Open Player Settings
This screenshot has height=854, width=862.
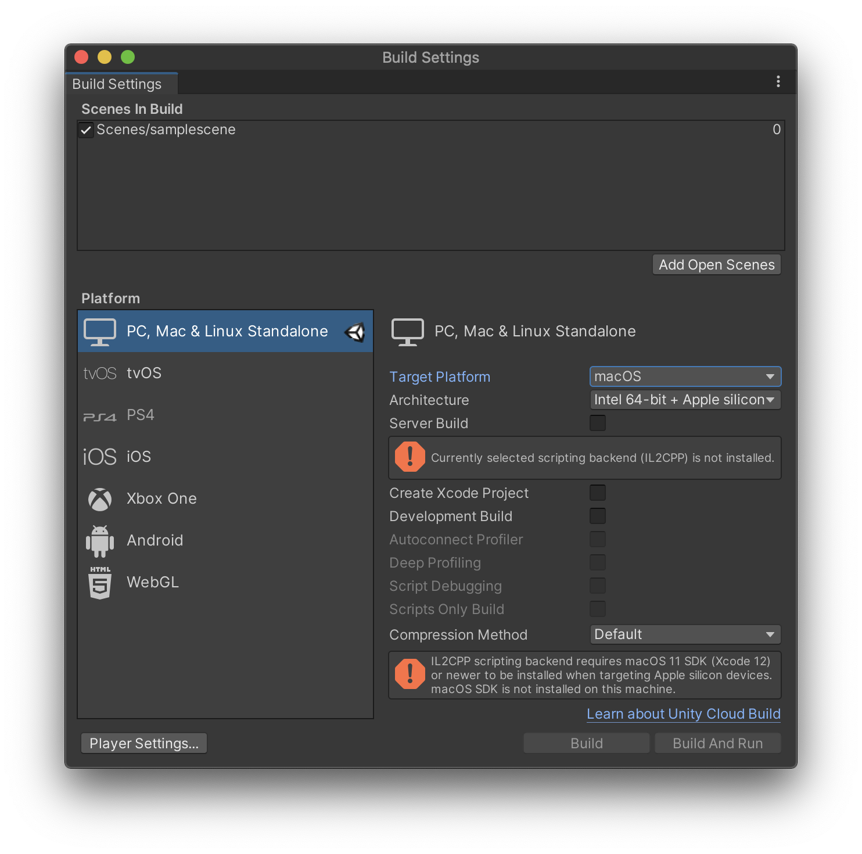point(144,744)
